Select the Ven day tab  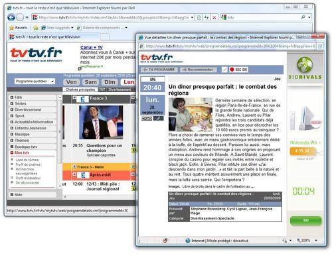tap(71, 82)
